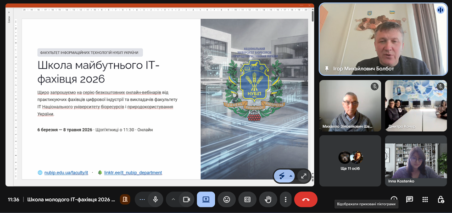Select Михайло Зіновійович participant tile
This screenshot has height=213, width=452.
coord(350,106)
